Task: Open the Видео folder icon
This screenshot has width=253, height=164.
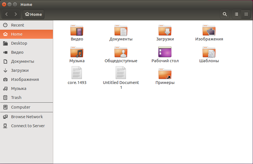Action: click(77, 30)
